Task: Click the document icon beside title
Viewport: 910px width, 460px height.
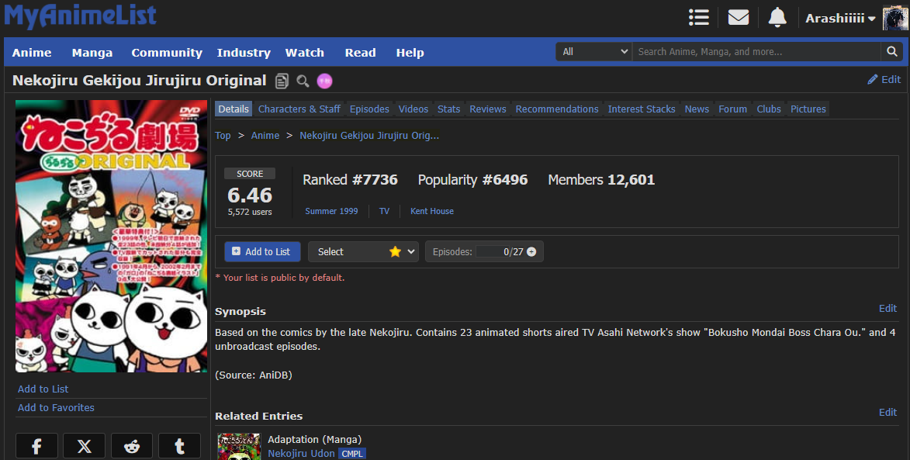Action: pyautogui.click(x=282, y=81)
